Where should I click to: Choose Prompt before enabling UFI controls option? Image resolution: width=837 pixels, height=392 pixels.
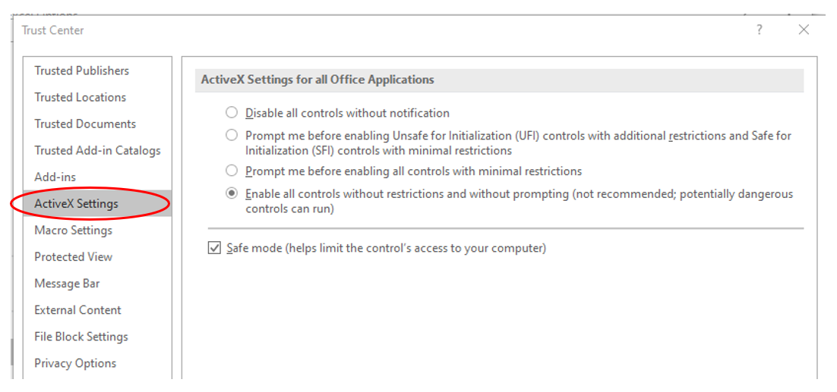coord(232,136)
